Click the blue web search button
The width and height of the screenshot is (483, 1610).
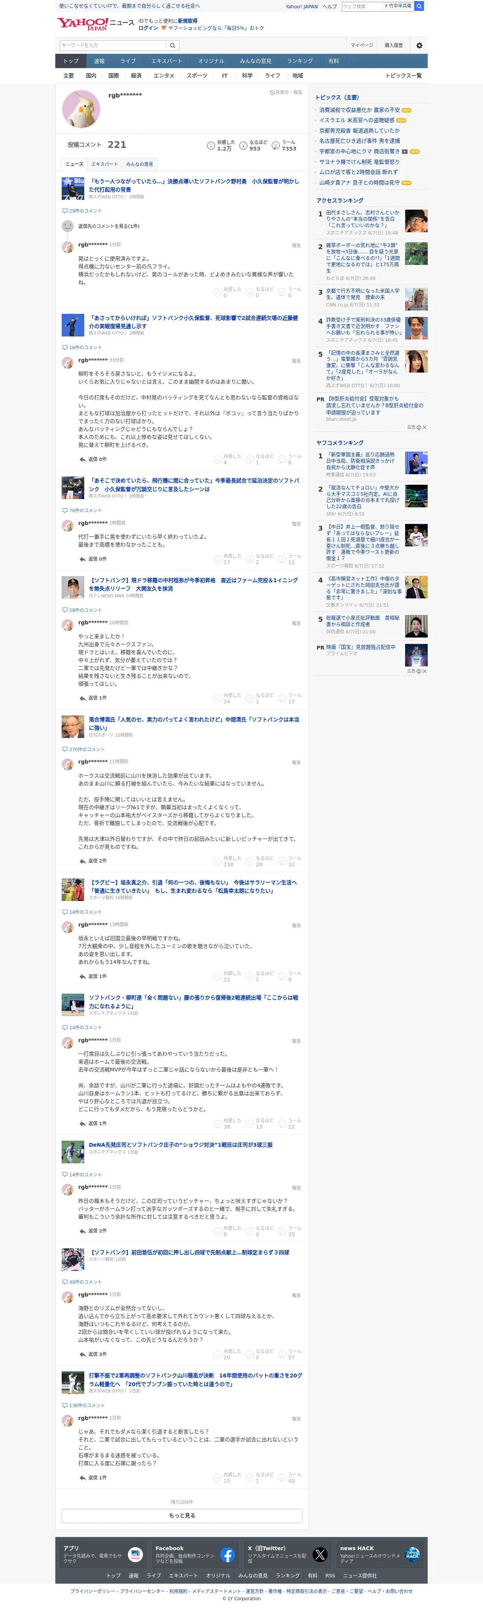pyautogui.click(x=419, y=6)
